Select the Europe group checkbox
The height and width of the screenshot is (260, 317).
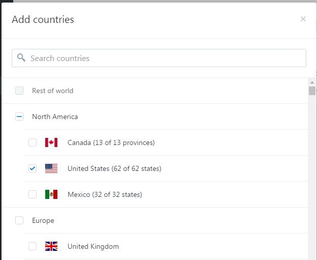pyautogui.click(x=19, y=220)
